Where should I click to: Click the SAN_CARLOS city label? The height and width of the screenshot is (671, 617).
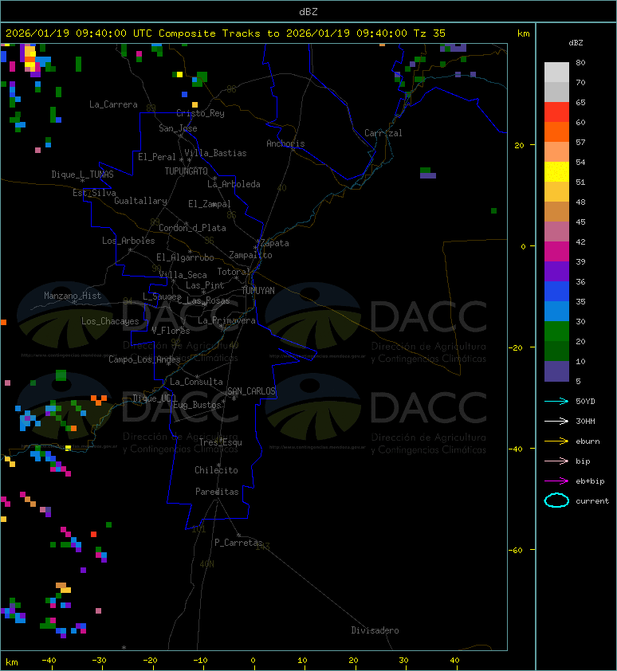(251, 391)
